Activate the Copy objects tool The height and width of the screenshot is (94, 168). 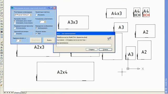click(x=2, y=45)
